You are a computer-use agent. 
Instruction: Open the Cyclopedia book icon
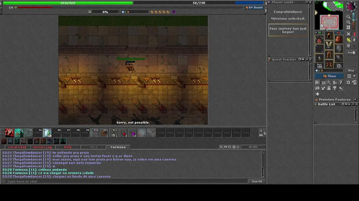317,88
